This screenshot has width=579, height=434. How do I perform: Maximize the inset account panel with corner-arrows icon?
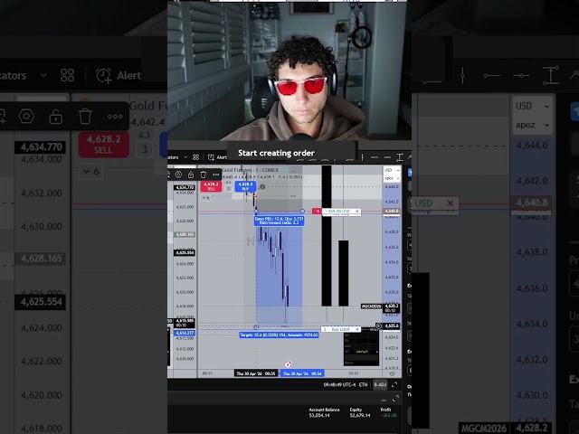395,399
